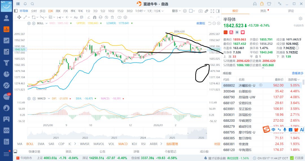Viewport: 305px width, 161px height.
Task: Zoom out chart with minus circle icon
Action: [214, 23]
